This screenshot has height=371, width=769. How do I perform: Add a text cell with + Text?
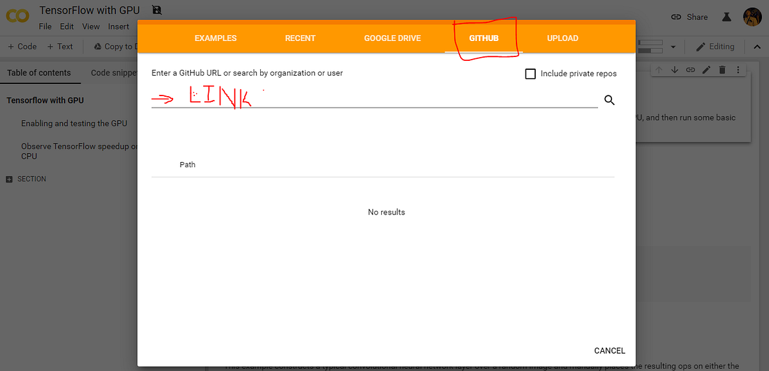tap(60, 46)
